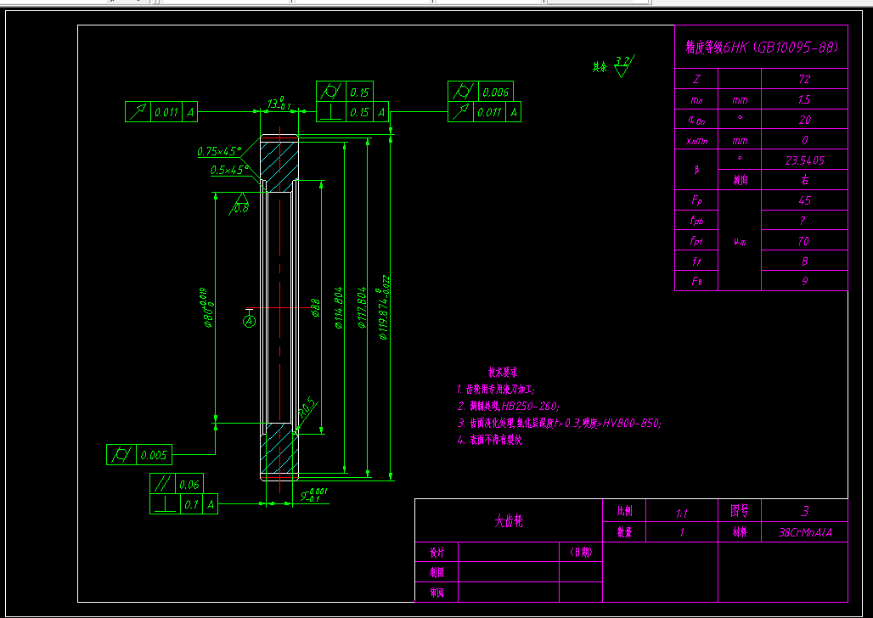Image resolution: width=873 pixels, height=618 pixels.
Task: Click the perpendicularity symbol beside 0.15 A
Action: tap(330, 112)
